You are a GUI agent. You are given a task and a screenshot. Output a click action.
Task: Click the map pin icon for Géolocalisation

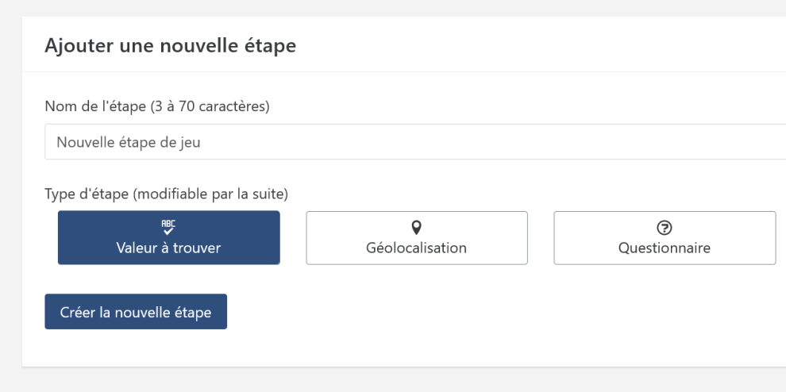tap(416, 227)
